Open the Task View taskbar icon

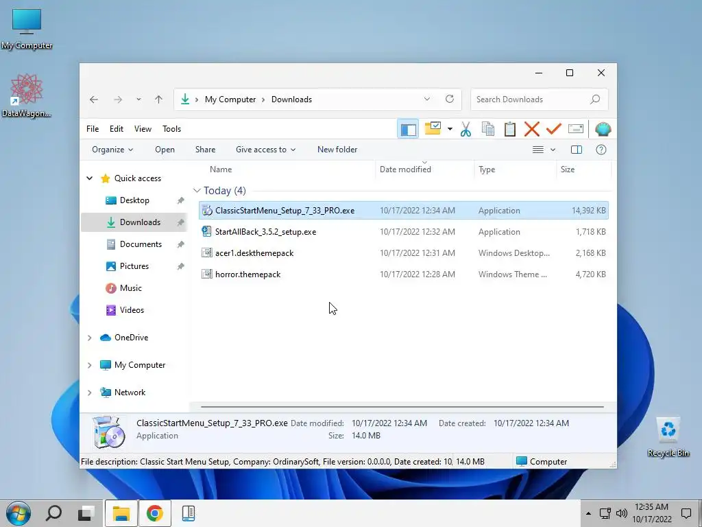(x=85, y=513)
